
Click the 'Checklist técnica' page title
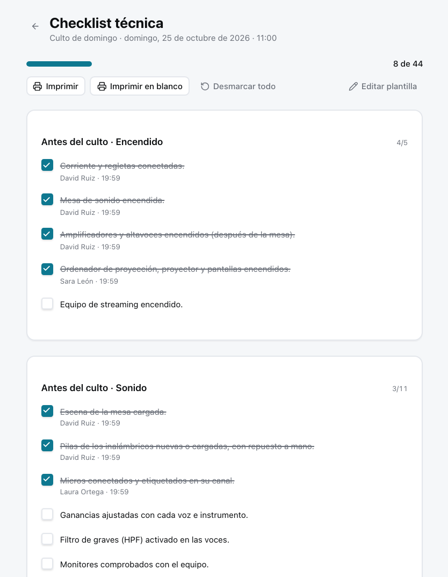[x=106, y=23]
